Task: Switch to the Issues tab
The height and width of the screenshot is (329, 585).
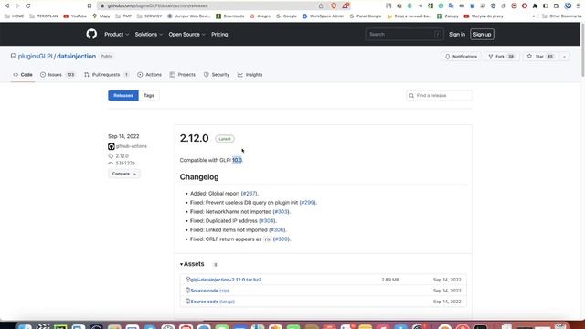Action: pyautogui.click(x=58, y=75)
